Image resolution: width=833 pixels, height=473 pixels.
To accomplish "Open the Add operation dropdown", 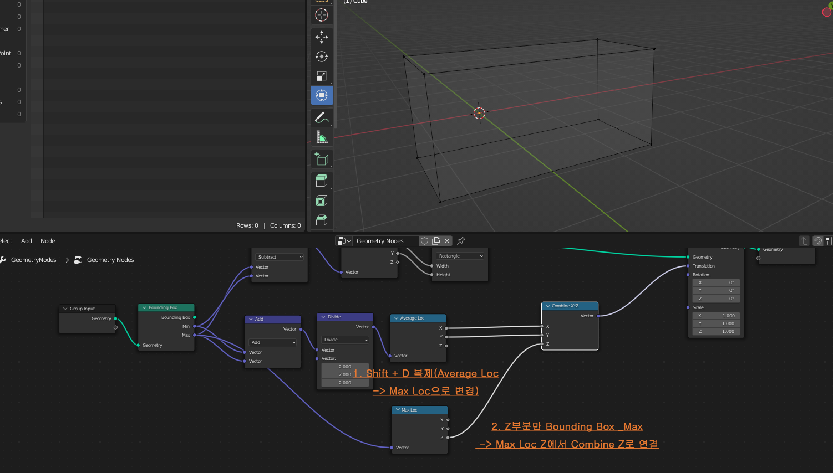I will coord(273,342).
